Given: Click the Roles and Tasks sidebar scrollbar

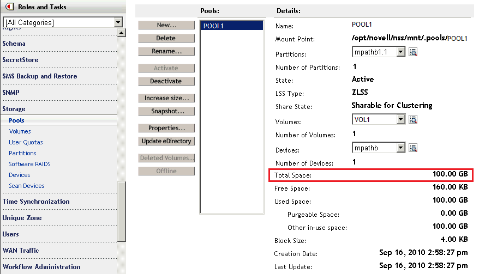Looking at the screenshot, I should (122, 211).
